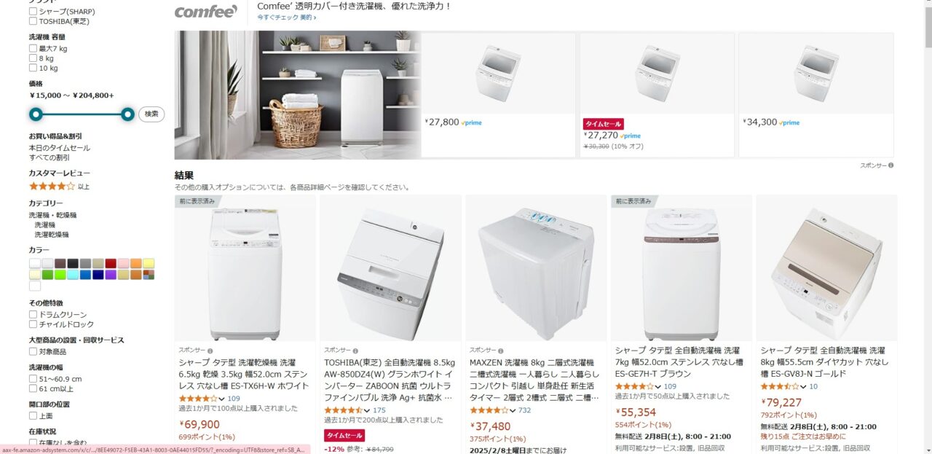
Task: Click prime badge next to ¥34,300
Action: tap(789, 123)
